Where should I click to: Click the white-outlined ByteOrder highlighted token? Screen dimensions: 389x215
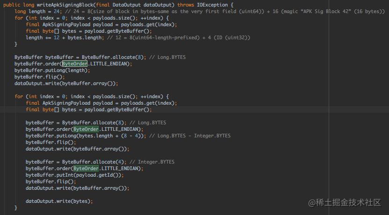[75, 64]
